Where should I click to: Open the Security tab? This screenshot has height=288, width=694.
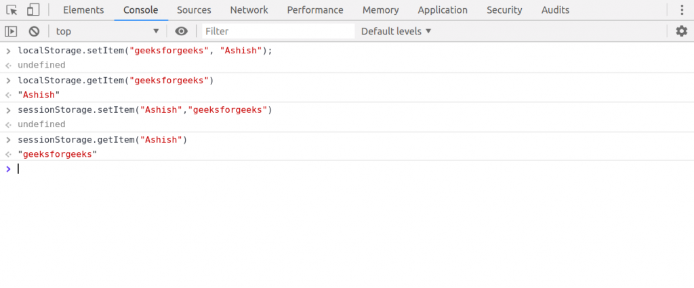[x=504, y=10]
